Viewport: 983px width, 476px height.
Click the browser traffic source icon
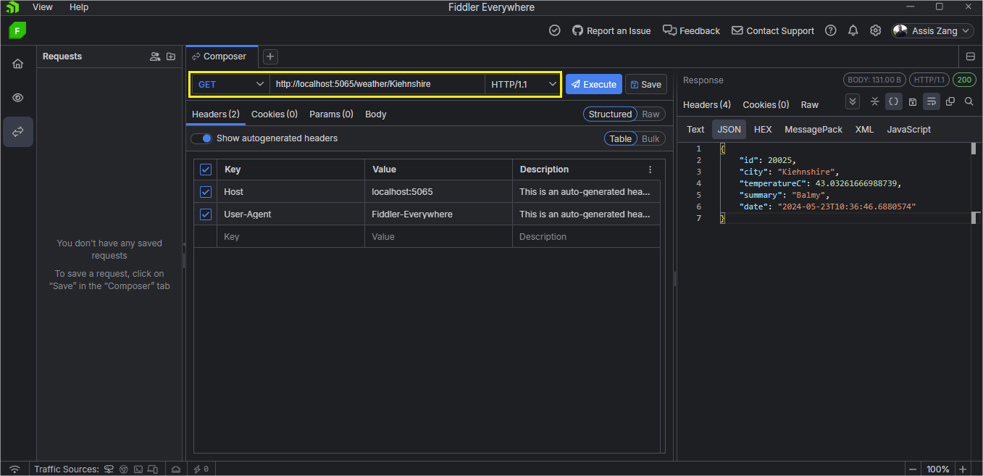tap(124, 469)
